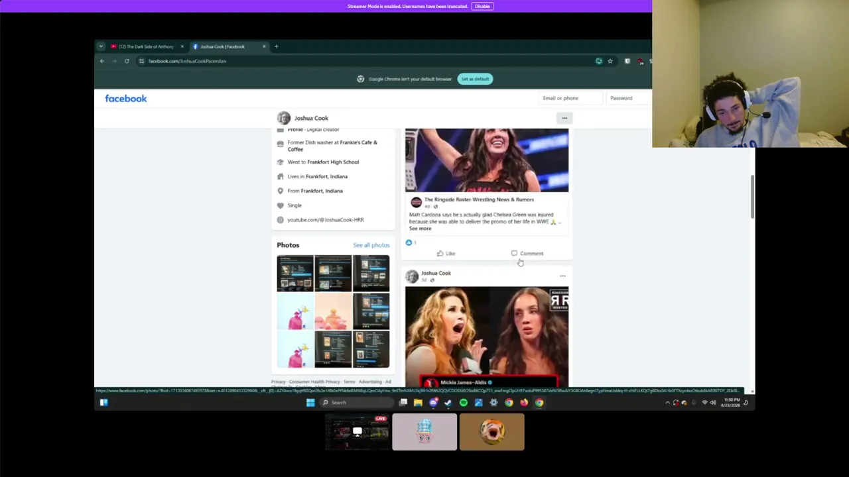The width and height of the screenshot is (849, 477).
Task: Click Joshua Cook profile picture in header
Action: tap(284, 118)
